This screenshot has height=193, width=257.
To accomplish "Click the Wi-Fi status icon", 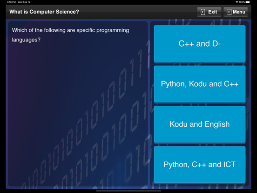I will [x=237, y=2].
